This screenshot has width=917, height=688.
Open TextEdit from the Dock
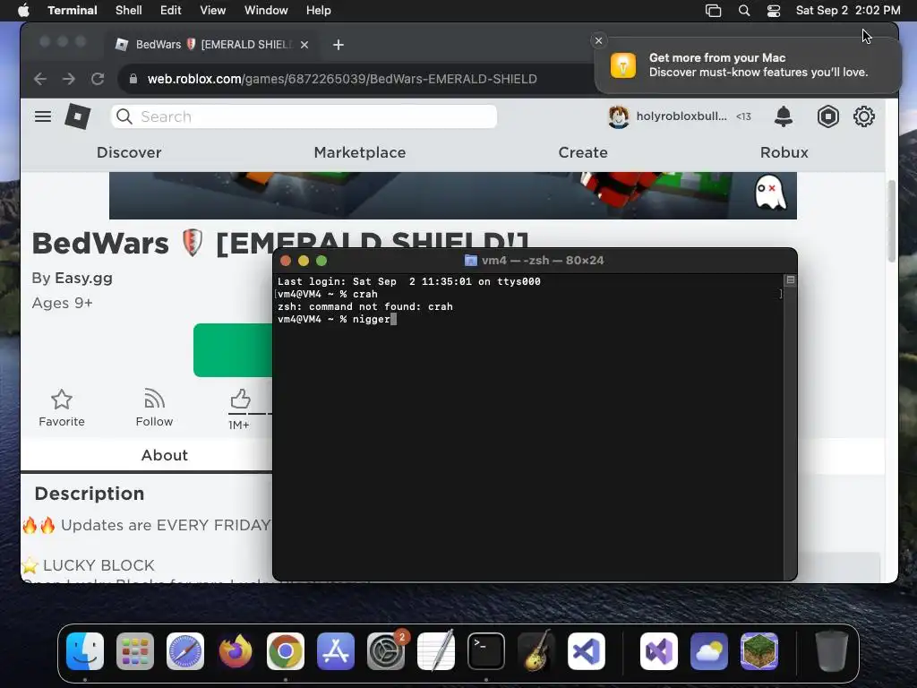436,651
